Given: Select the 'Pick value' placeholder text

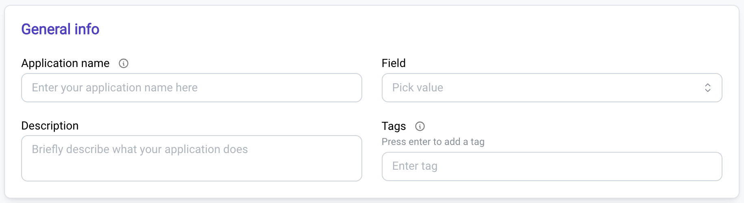Looking at the screenshot, I should 418,88.
